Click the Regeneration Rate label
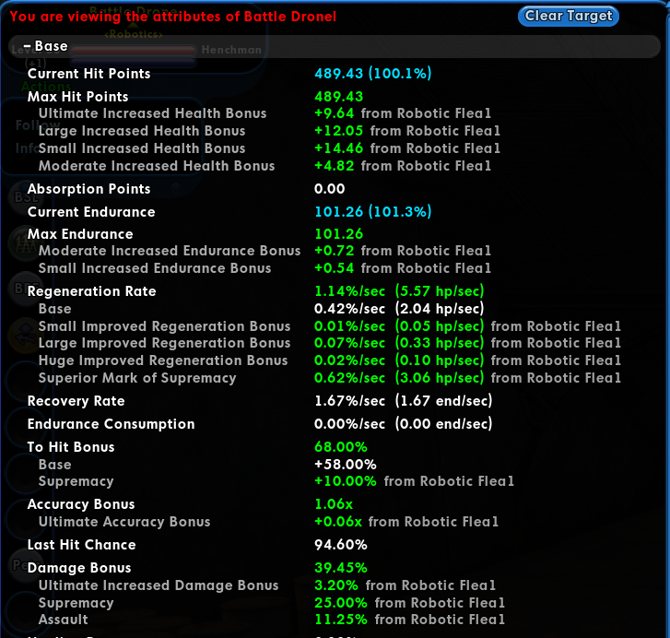Image resolution: width=670 pixels, height=638 pixels. 92,291
